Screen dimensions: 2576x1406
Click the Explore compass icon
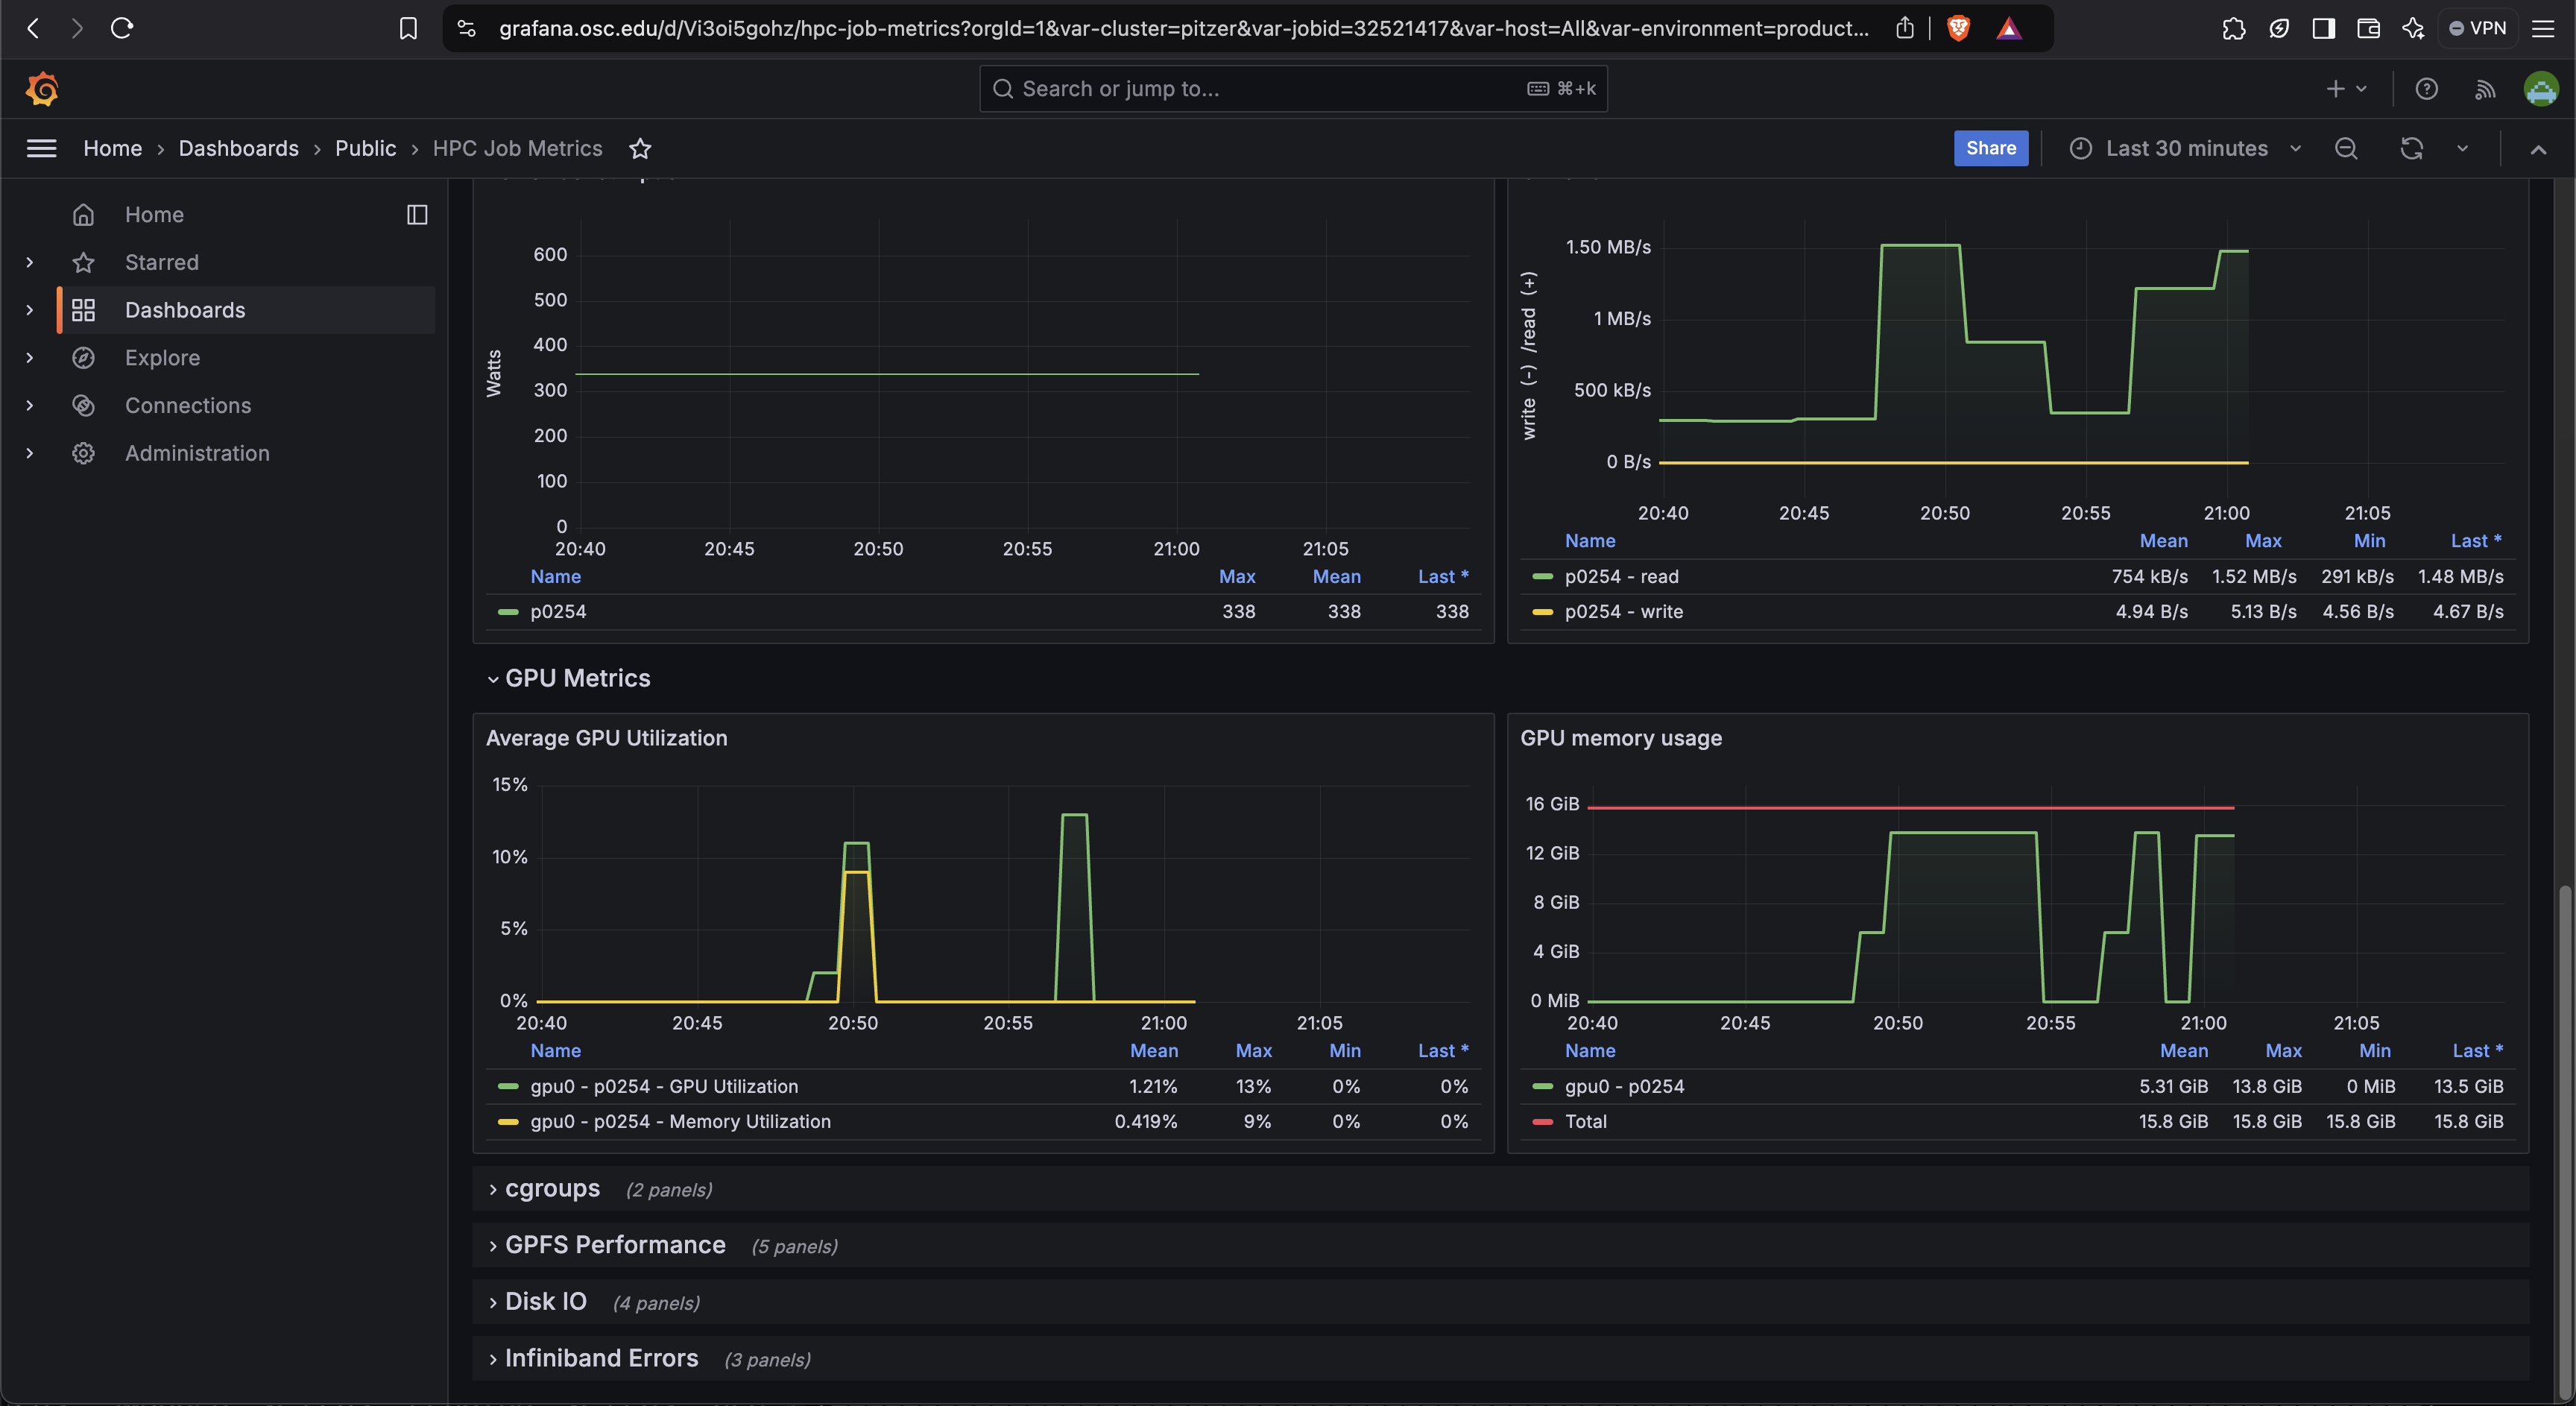83,357
